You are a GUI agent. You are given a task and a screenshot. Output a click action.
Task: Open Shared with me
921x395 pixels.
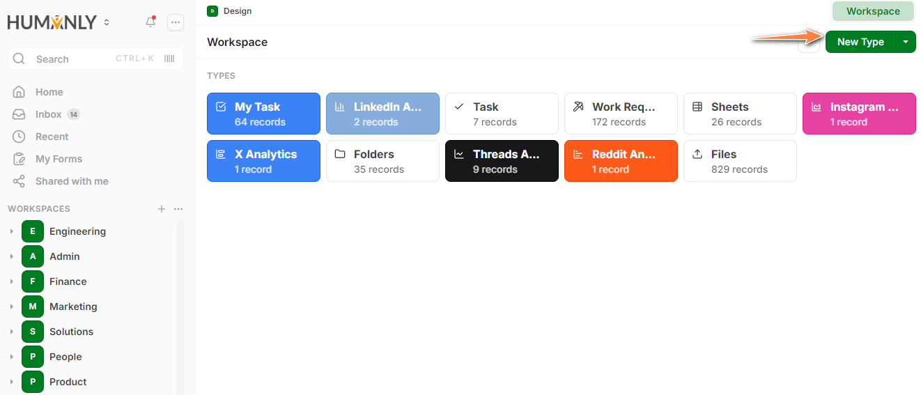click(x=72, y=181)
